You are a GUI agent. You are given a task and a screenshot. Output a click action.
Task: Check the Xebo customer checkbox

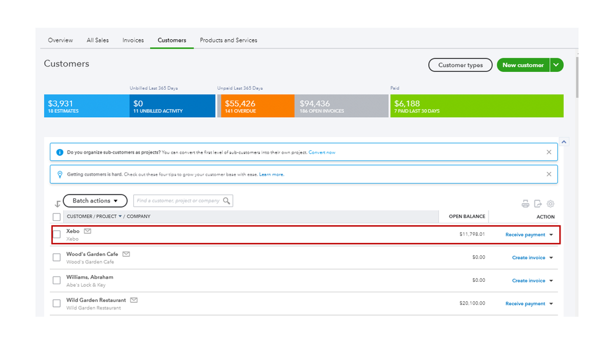click(57, 234)
